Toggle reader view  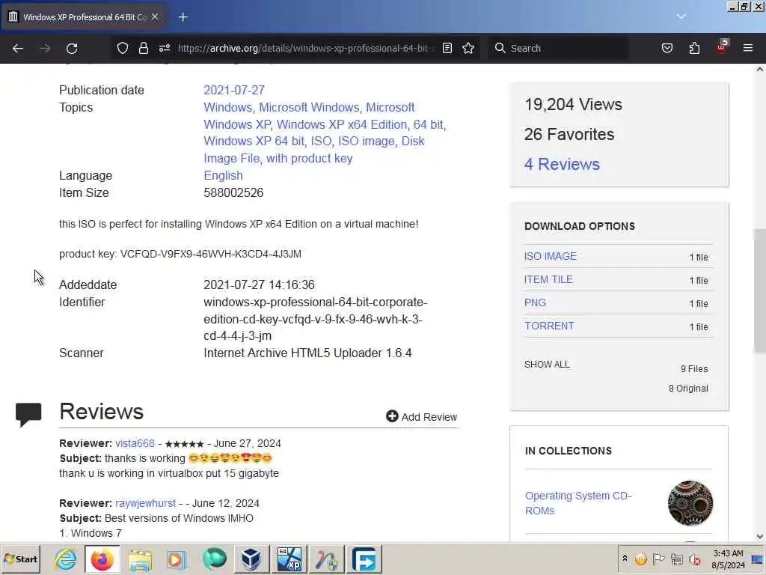point(447,48)
